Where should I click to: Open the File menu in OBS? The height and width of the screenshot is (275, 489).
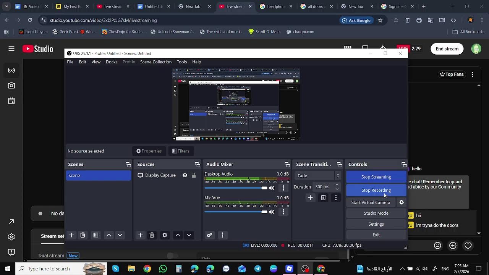pos(70,62)
